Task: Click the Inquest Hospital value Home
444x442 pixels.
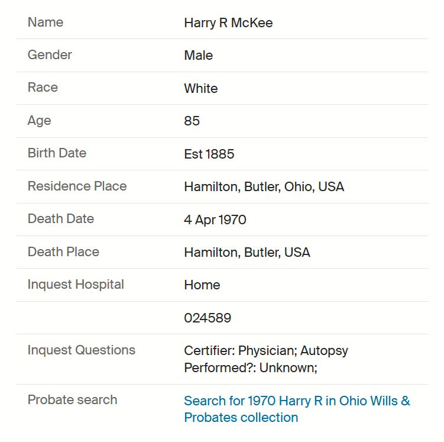Action: pos(202,285)
